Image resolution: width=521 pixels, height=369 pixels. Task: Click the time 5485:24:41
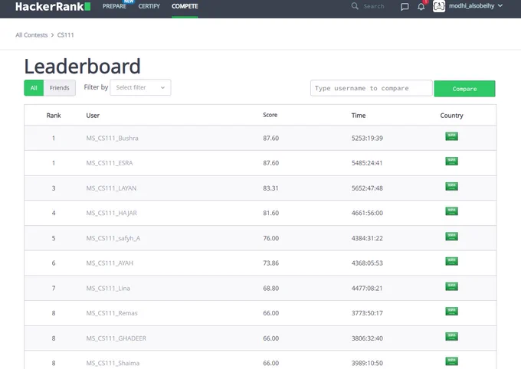pos(367,163)
